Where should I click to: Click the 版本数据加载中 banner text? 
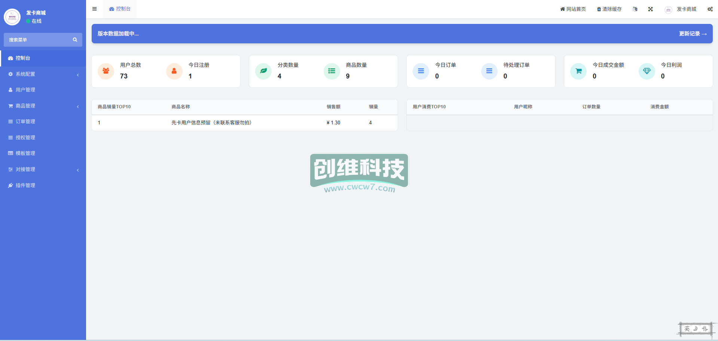[x=118, y=34]
